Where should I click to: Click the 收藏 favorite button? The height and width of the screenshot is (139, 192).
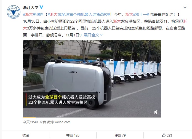click(26, 135)
